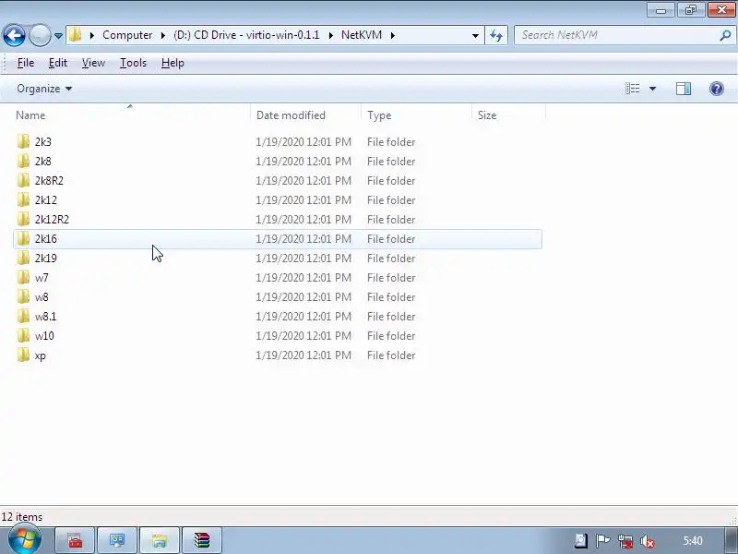
Task: Expand arrow after Computer in breadcrumb
Action: (163, 35)
